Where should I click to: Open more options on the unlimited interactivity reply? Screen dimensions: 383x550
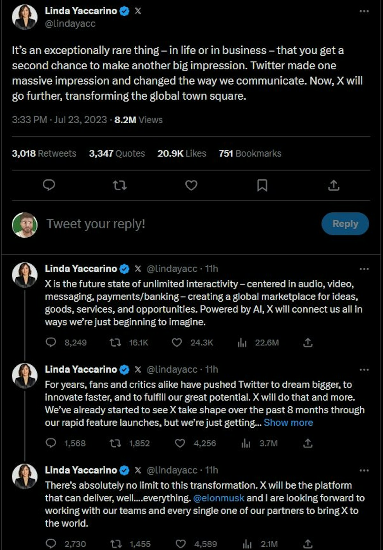(364, 269)
